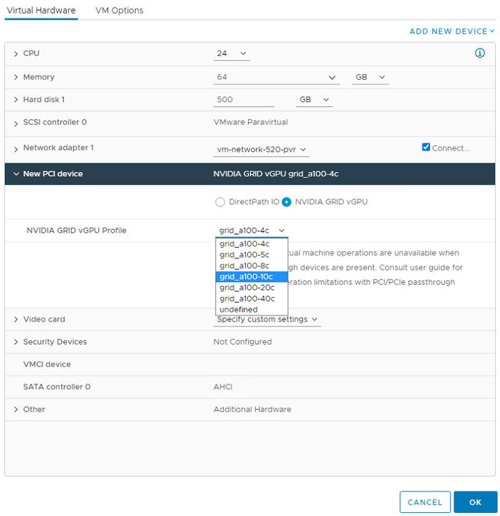Click the NVIDIA GRID vGPU Profile label
Image resolution: width=500 pixels, height=516 pixels.
click(76, 230)
